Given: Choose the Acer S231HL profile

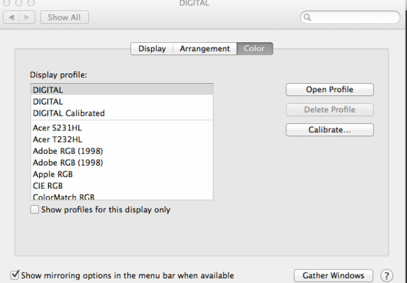Looking at the screenshot, I should click(58, 128).
